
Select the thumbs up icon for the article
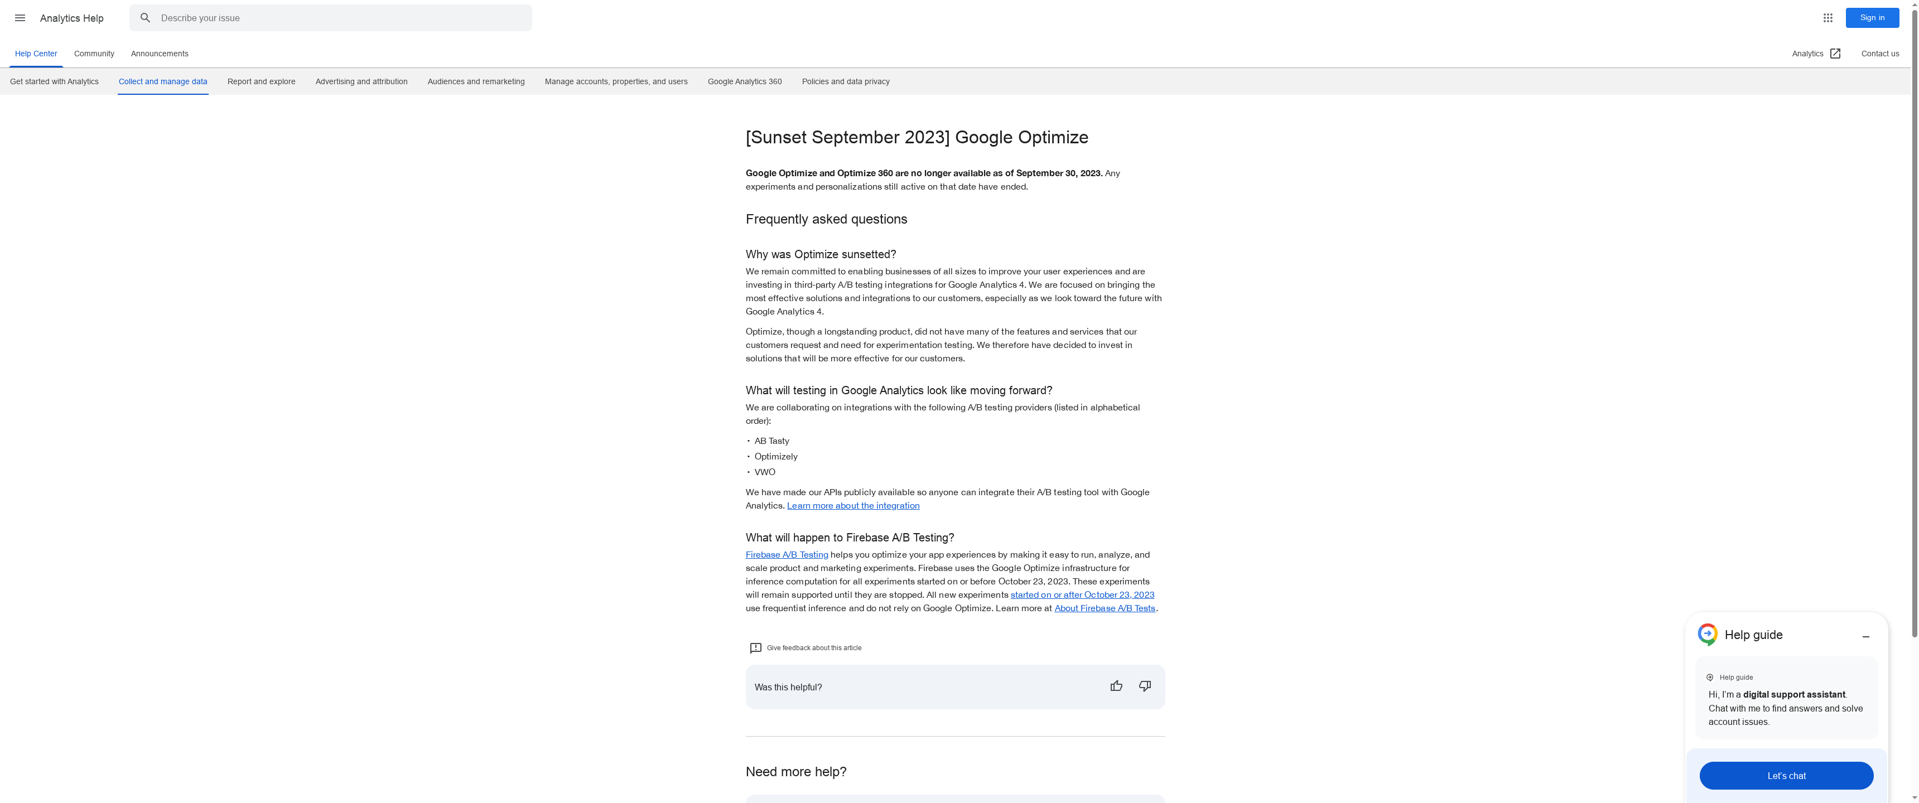1116,685
